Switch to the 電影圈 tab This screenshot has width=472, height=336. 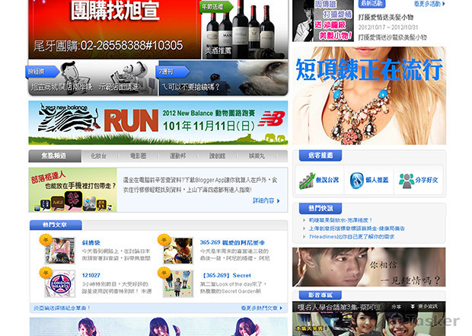[138, 155]
